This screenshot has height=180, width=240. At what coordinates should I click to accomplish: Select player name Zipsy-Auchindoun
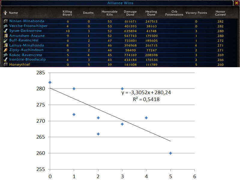point(26,50)
